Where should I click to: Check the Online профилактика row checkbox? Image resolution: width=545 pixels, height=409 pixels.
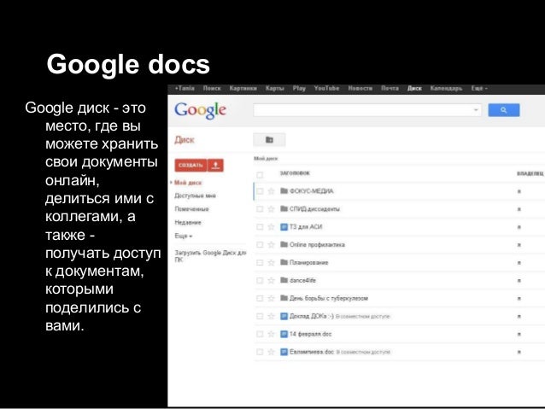coord(260,245)
